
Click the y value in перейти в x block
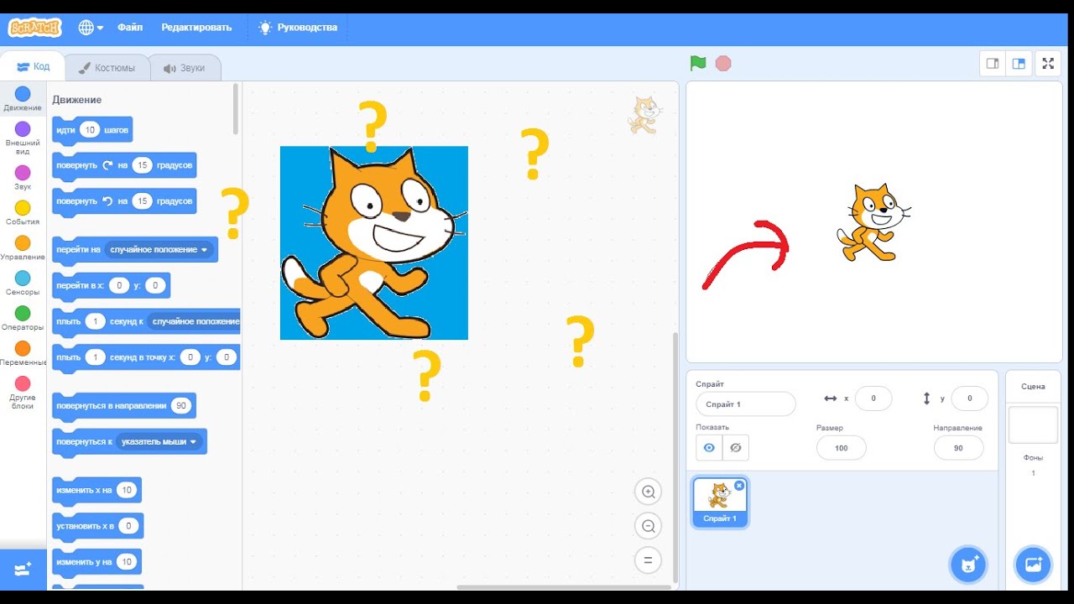click(x=155, y=285)
